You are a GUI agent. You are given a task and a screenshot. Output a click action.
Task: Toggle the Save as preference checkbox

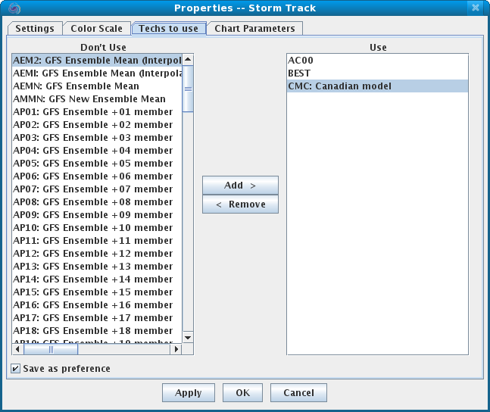[16, 369]
